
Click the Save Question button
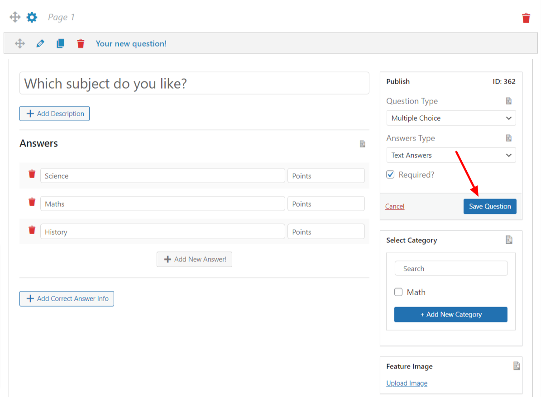[x=489, y=207]
